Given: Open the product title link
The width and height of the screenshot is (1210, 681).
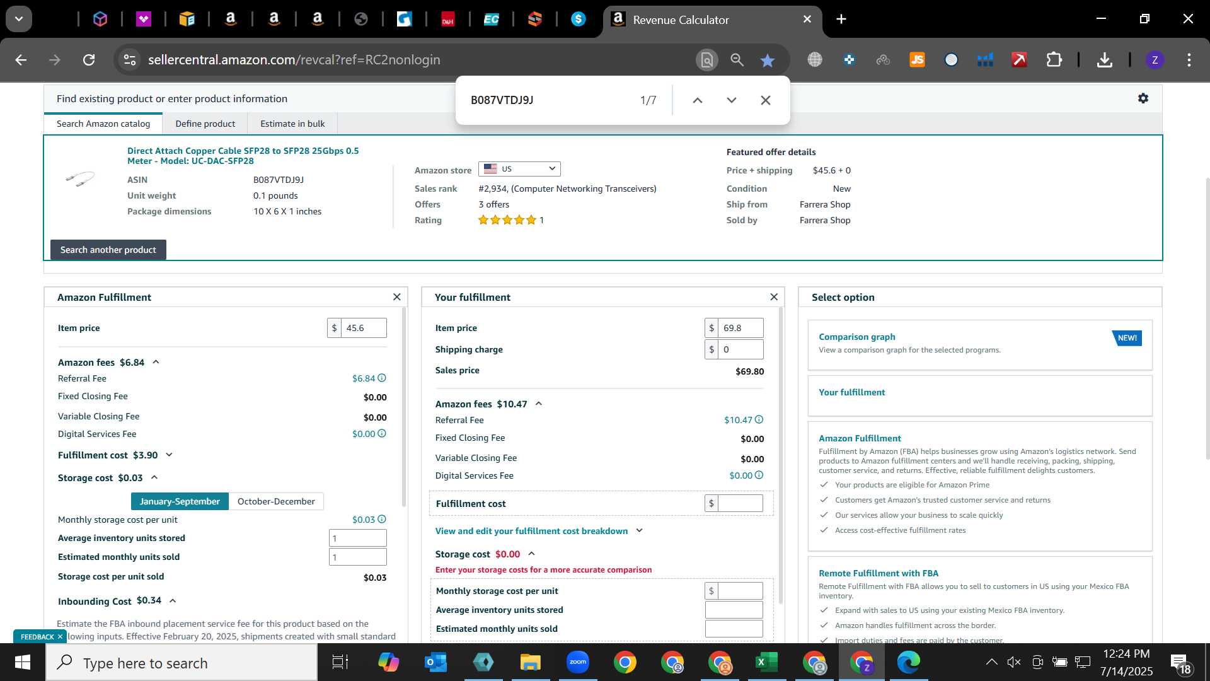Looking at the screenshot, I should point(243,156).
